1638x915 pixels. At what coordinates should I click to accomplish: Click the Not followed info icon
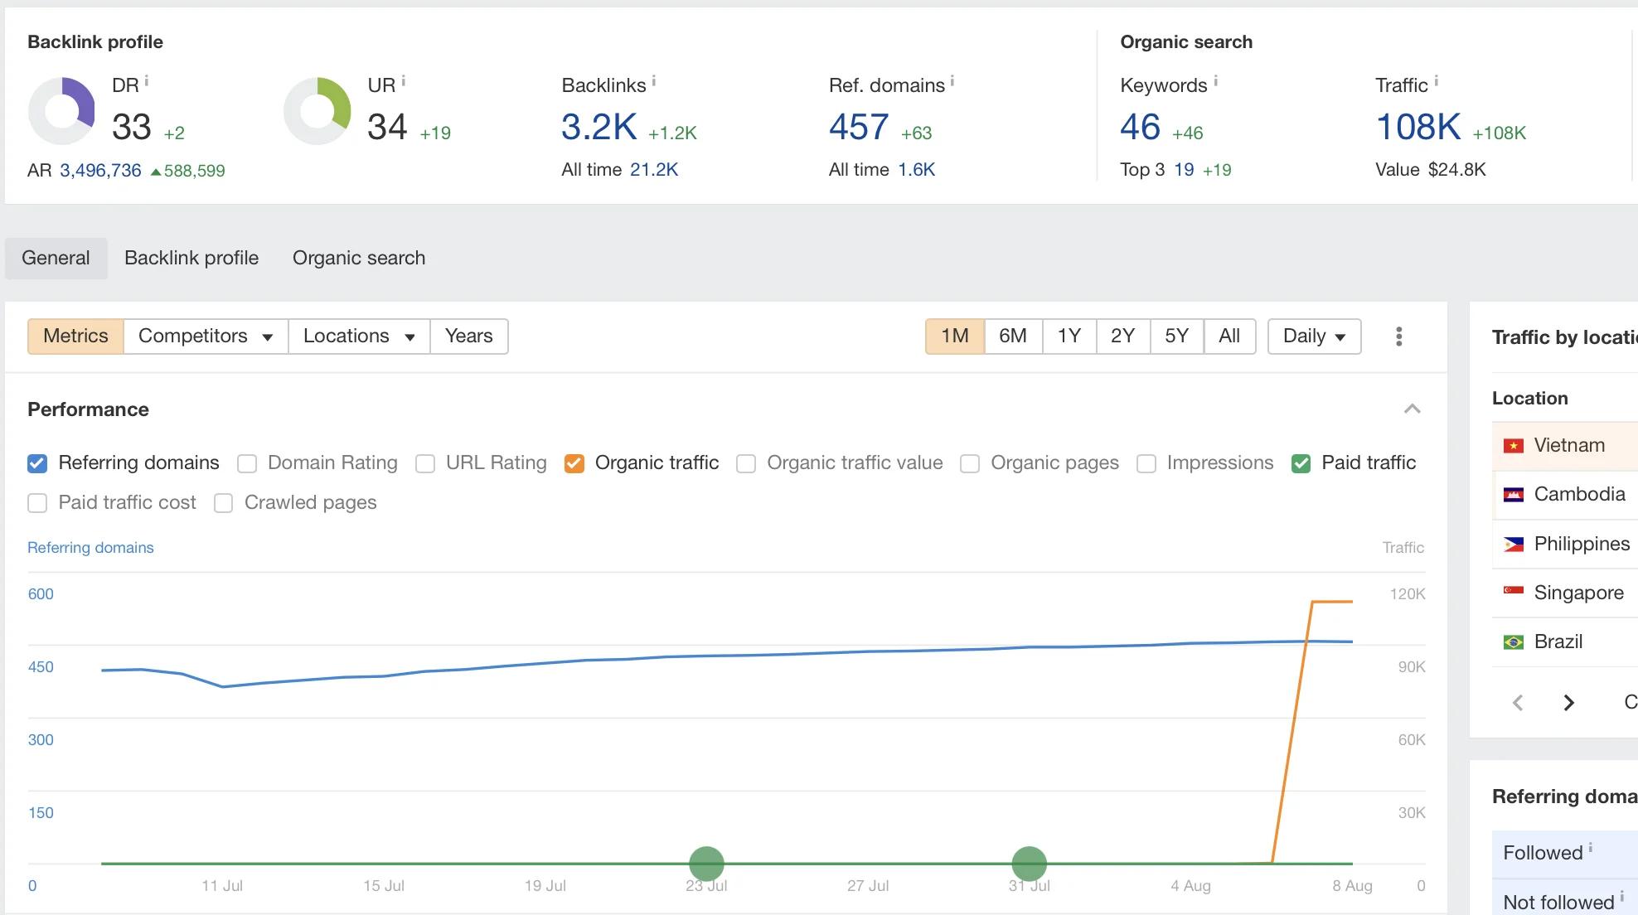coord(1622,897)
